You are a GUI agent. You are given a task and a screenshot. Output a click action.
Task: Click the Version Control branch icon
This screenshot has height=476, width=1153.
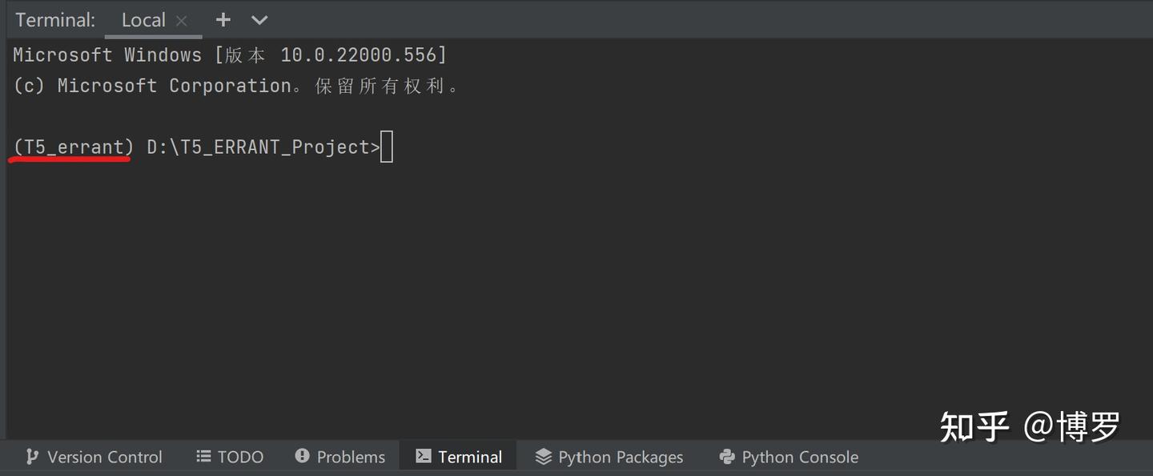tap(32, 457)
